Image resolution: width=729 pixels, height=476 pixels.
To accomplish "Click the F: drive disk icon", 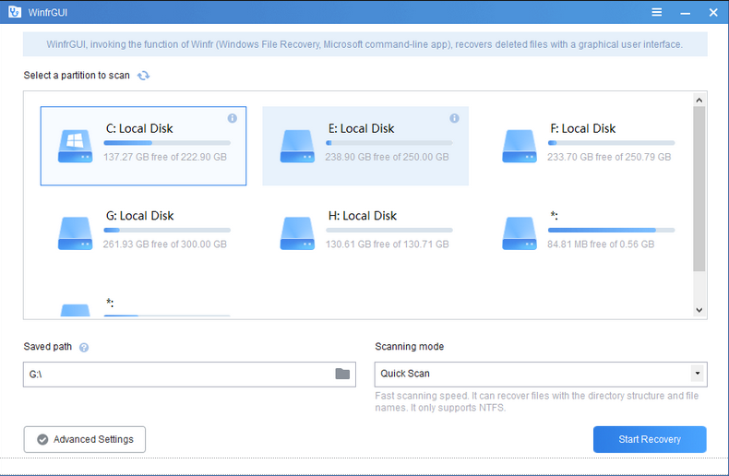I will [x=520, y=146].
